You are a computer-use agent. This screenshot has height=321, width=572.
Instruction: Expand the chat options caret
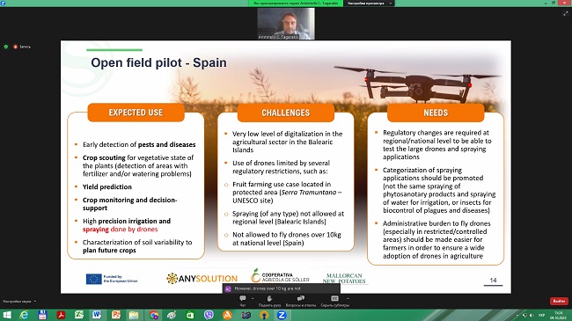(x=253, y=298)
